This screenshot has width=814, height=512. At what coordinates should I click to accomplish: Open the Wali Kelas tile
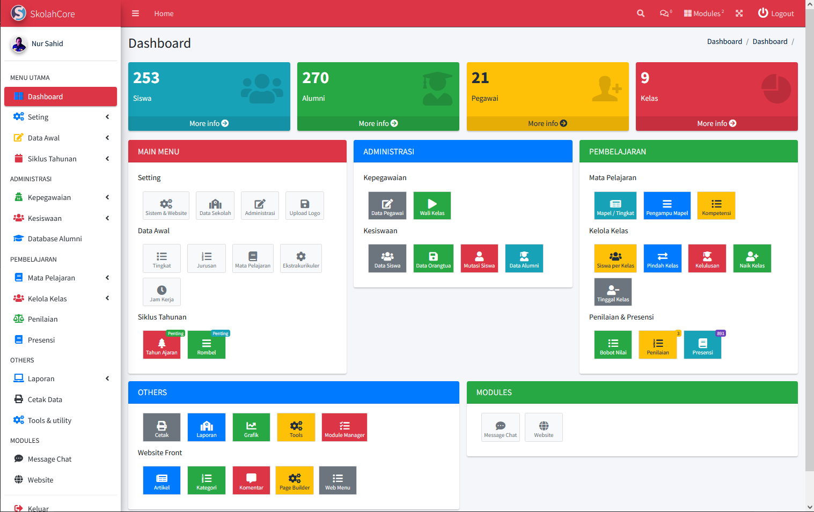pos(432,206)
